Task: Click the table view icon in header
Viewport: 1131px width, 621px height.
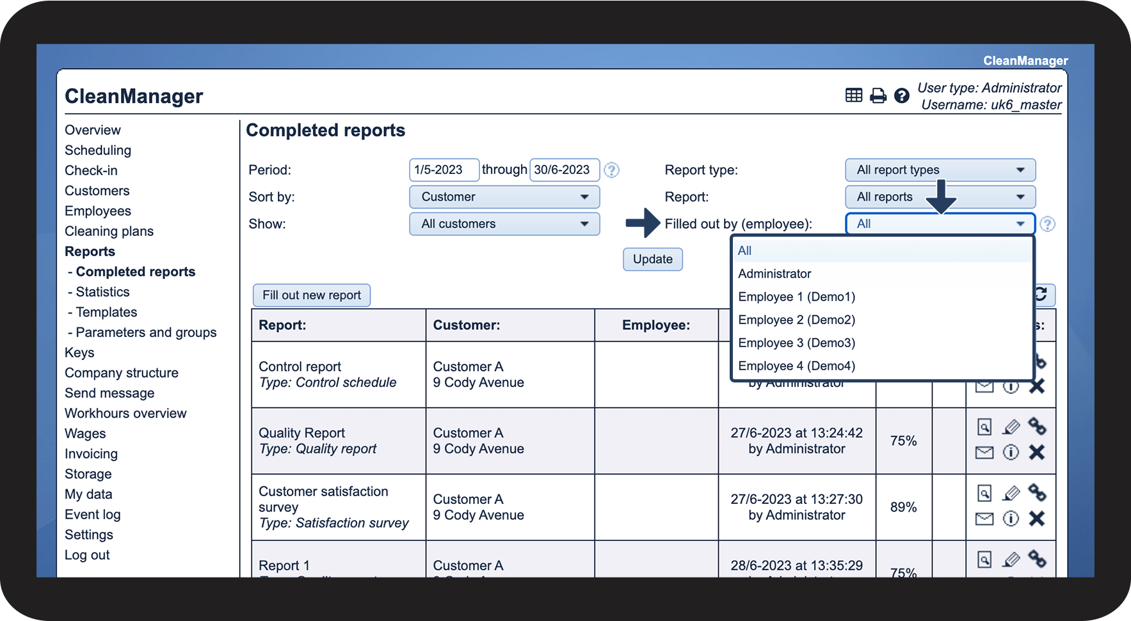Action: point(853,96)
